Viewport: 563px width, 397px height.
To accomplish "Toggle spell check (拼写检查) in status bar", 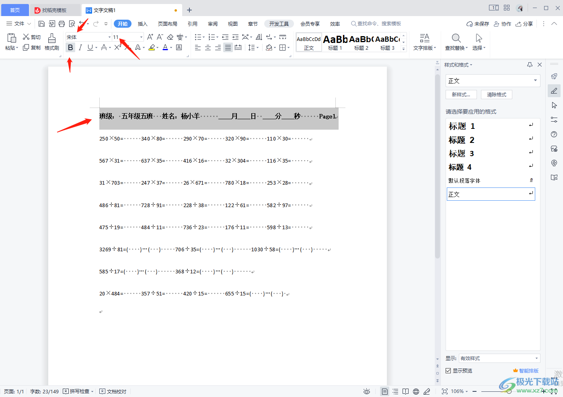I will 76,391.
